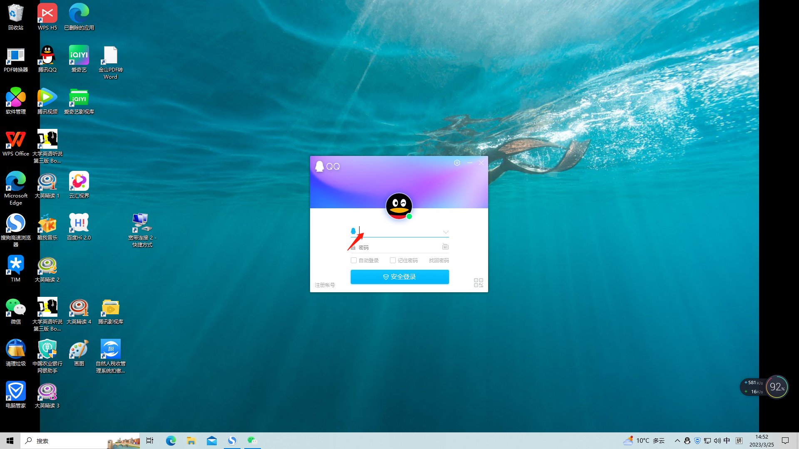Click the WPS Office desktop icon
This screenshot has height=449, width=799.
point(16,142)
